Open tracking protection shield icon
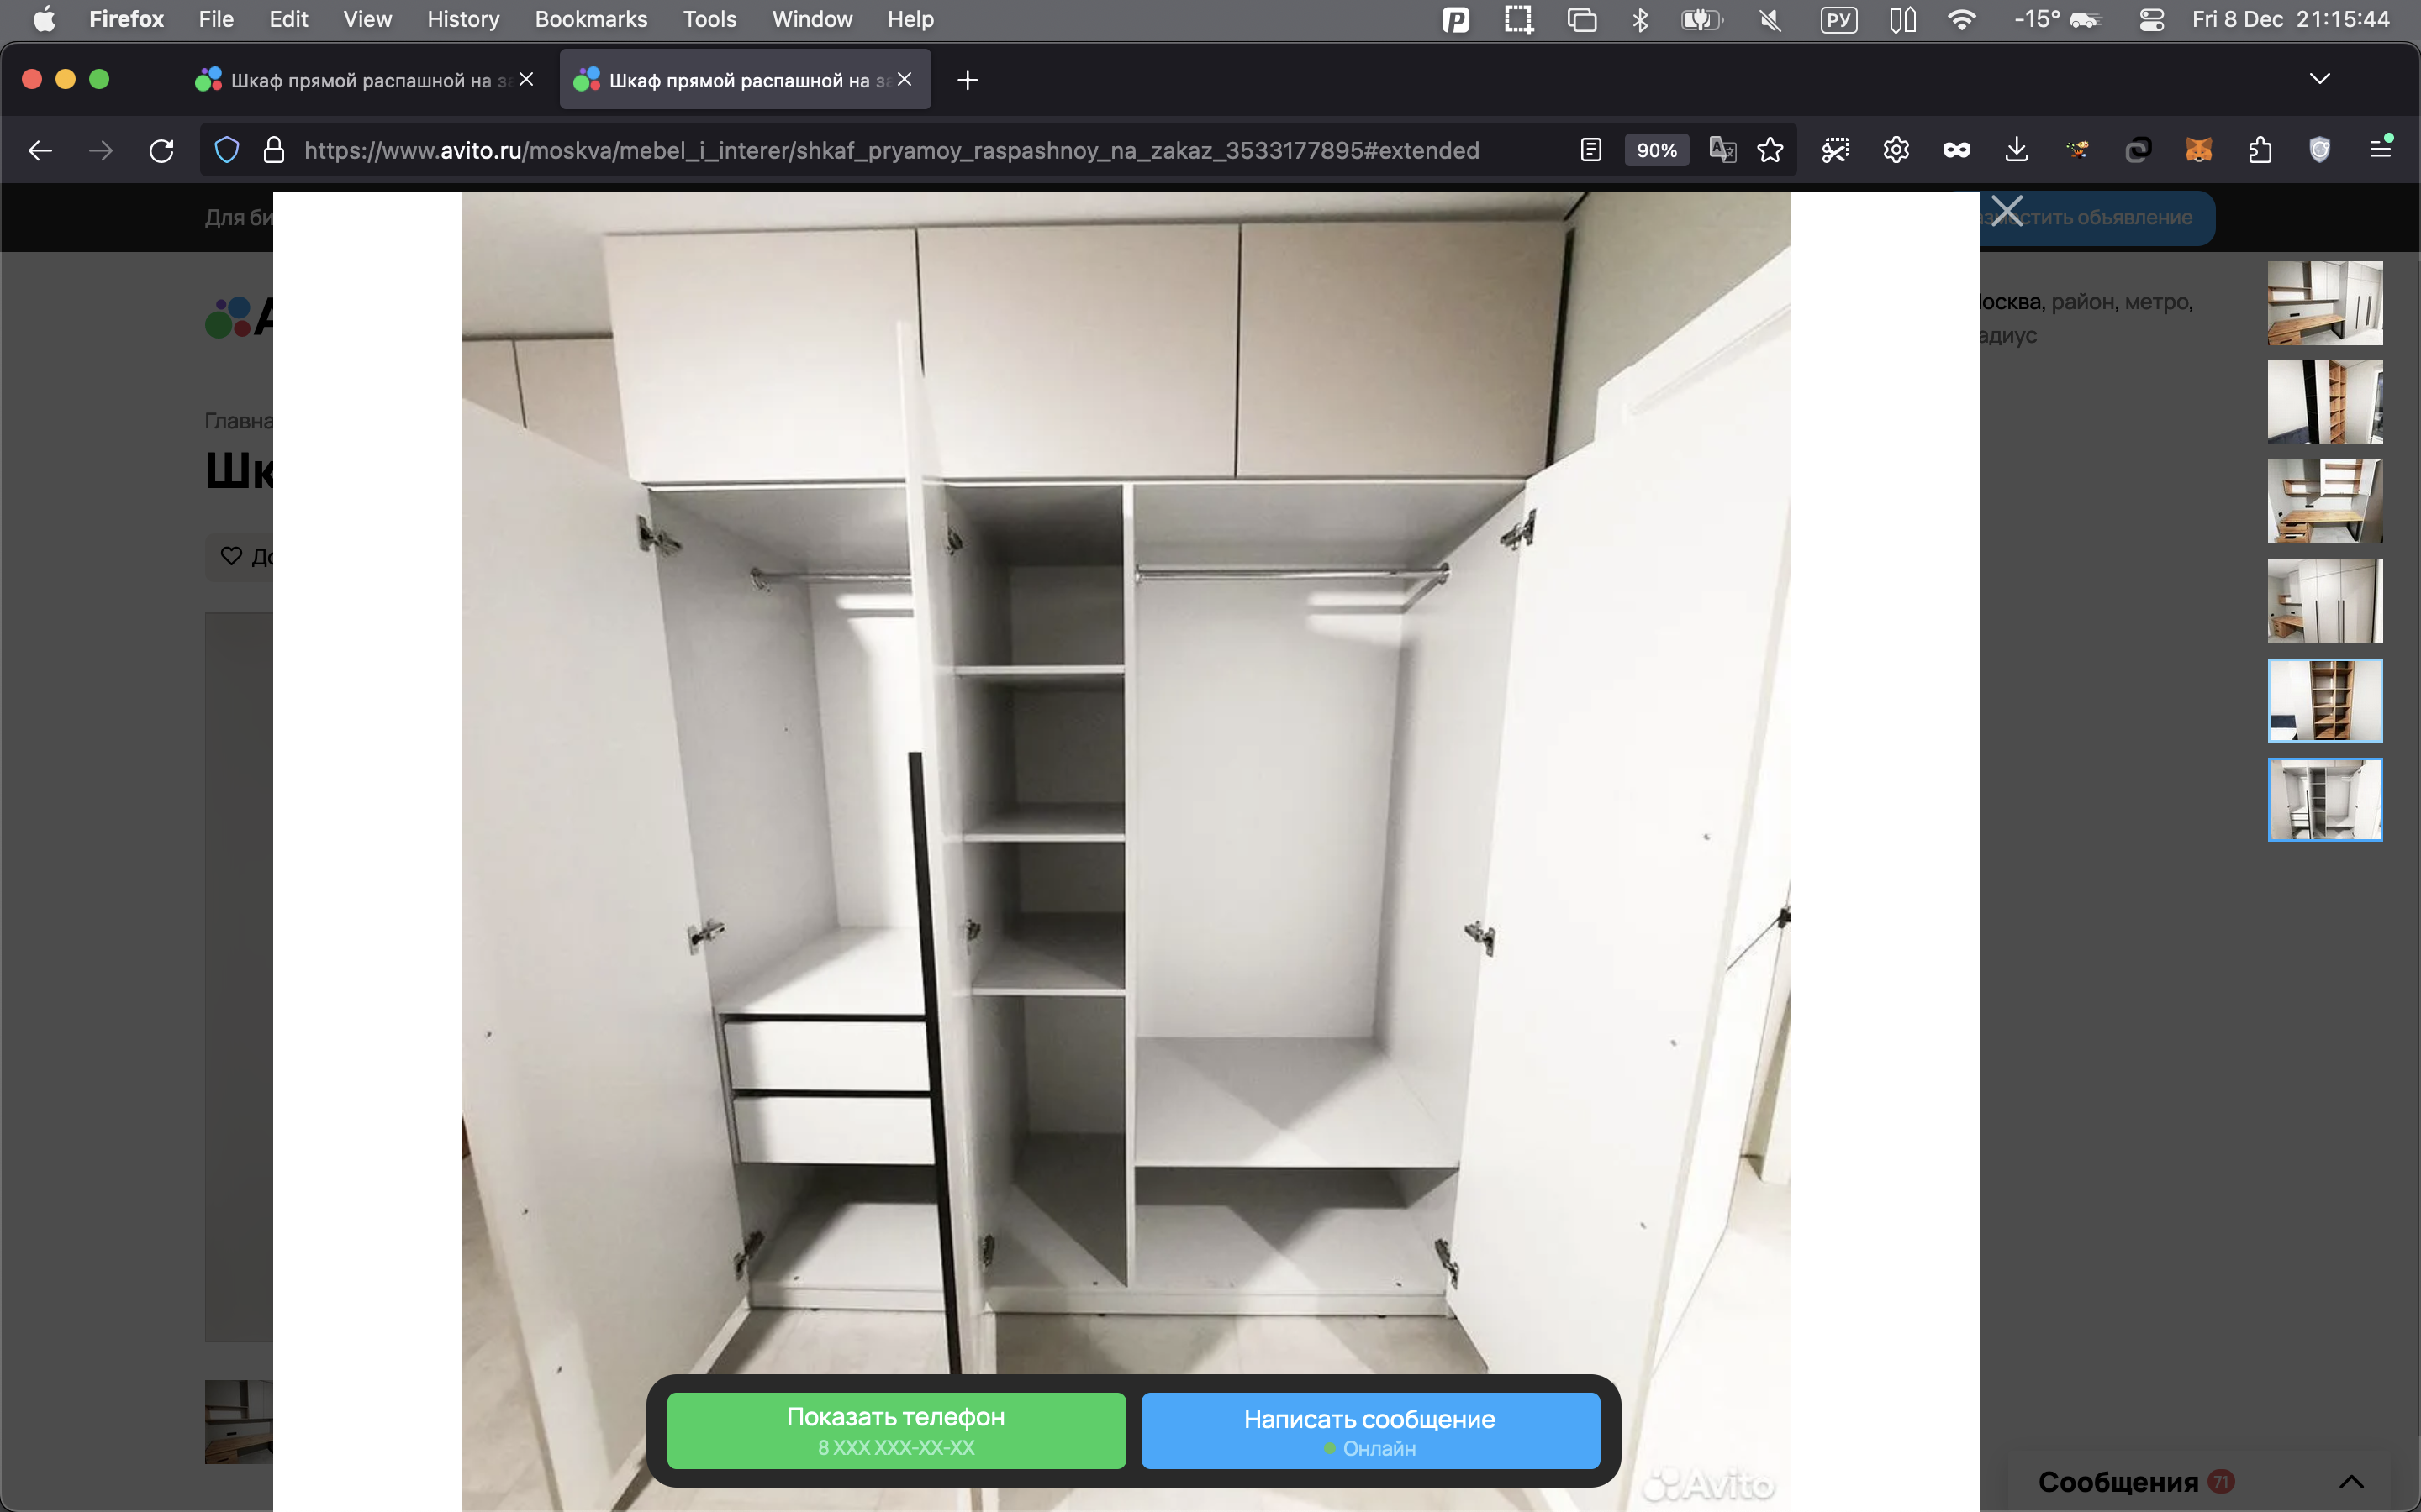This screenshot has width=2421, height=1512. [227, 151]
